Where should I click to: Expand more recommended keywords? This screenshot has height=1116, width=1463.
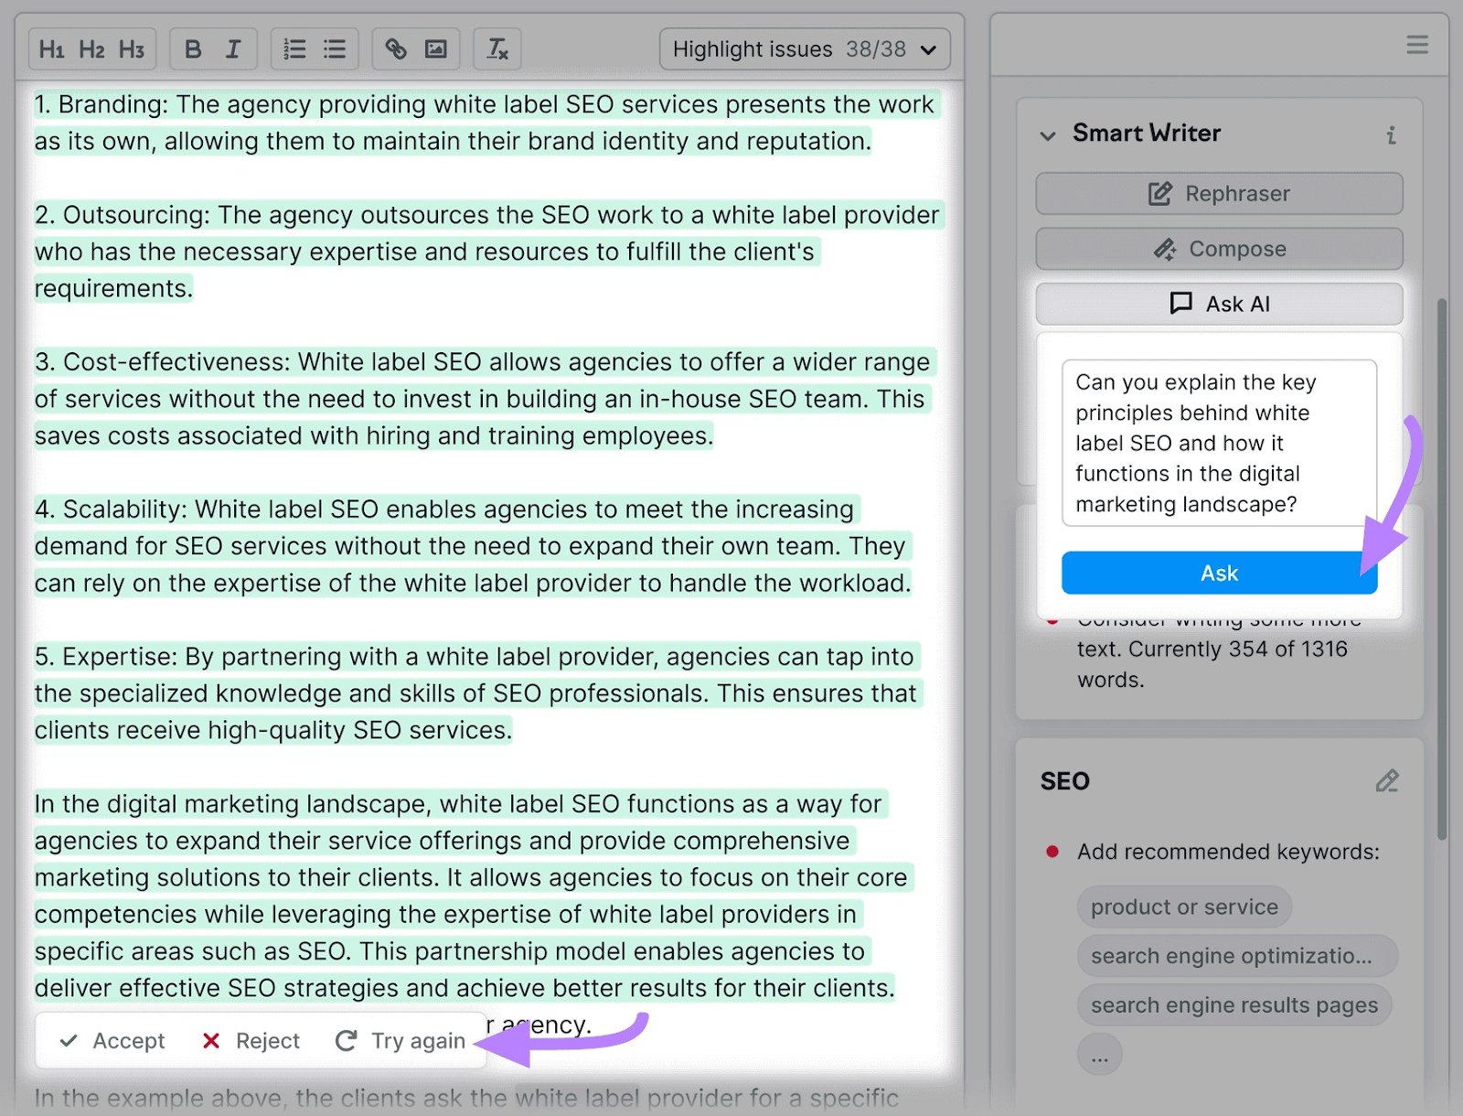(x=1100, y=1054)
